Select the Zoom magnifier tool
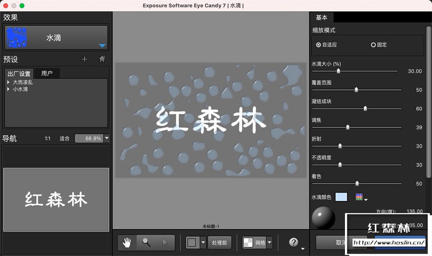Screen dimensions: 432x256 146,243
